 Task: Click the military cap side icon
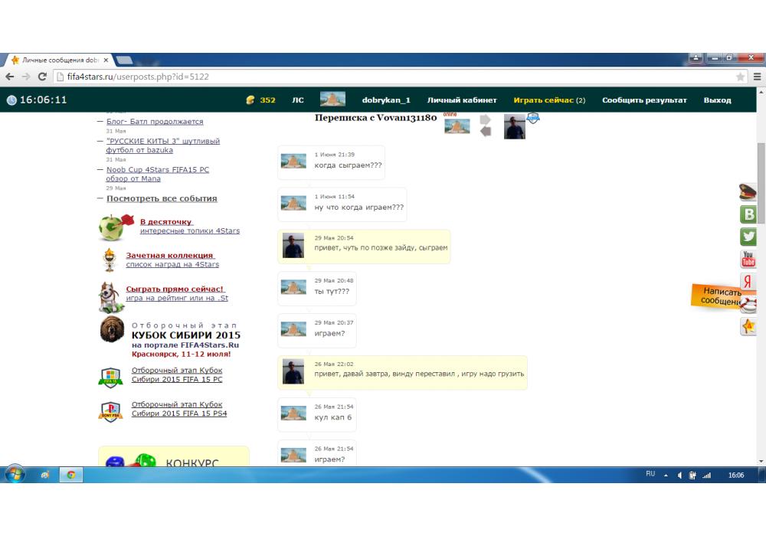tap(748, 191)
